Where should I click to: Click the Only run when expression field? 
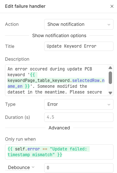(x=59, y=152)
